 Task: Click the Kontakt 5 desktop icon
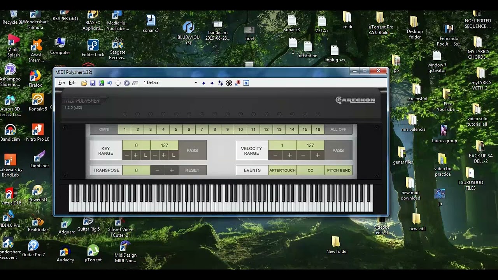pyautogui.click(x=38, y=102)
